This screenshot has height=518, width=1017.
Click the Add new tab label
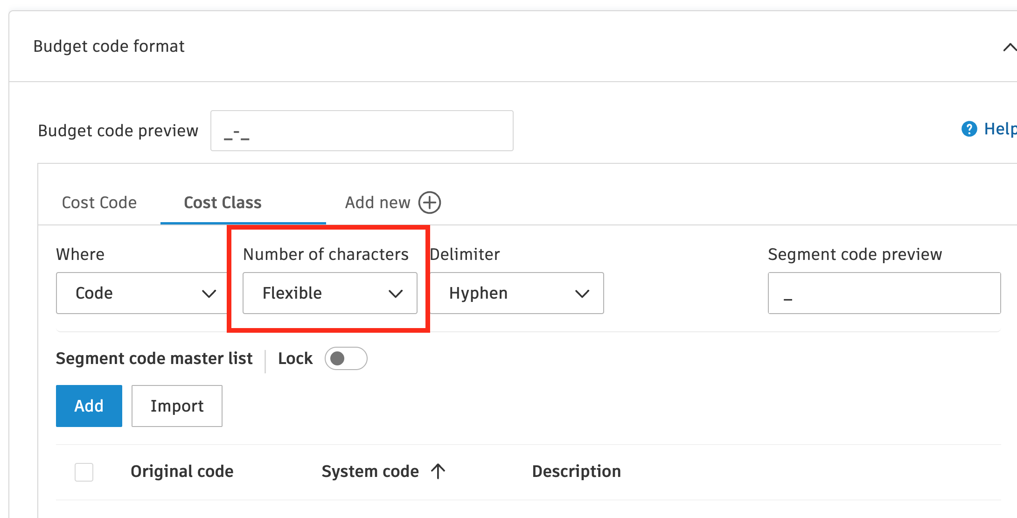point(377,203)
